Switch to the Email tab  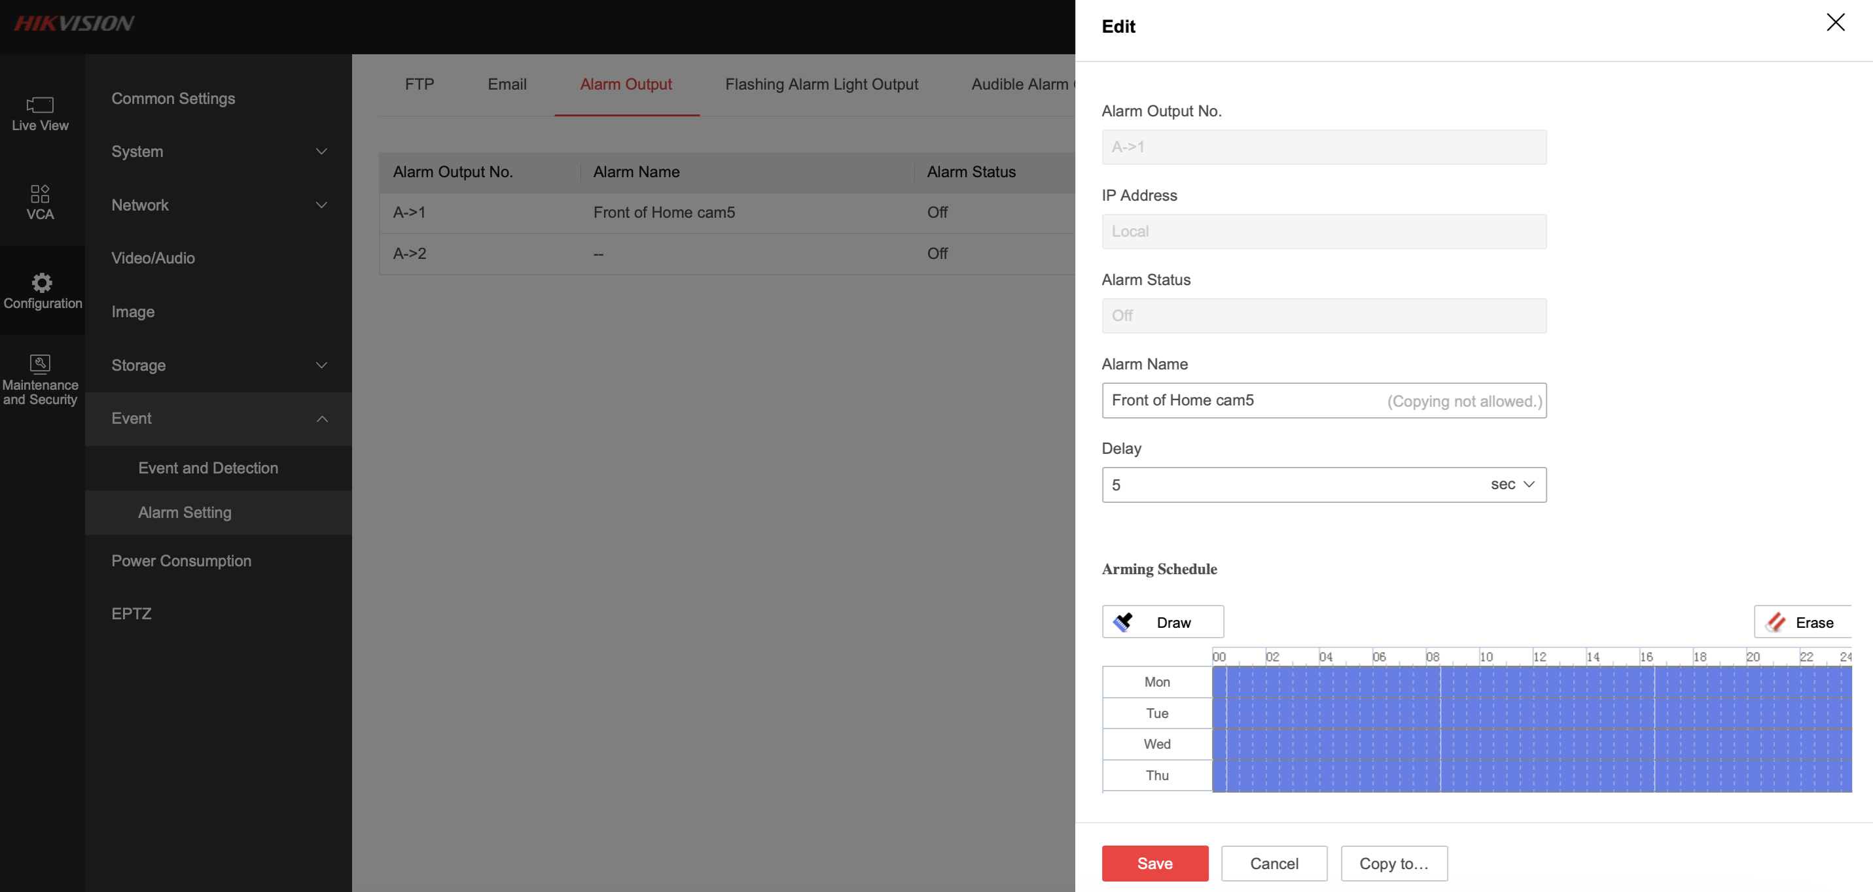click(x=507, y=84)
